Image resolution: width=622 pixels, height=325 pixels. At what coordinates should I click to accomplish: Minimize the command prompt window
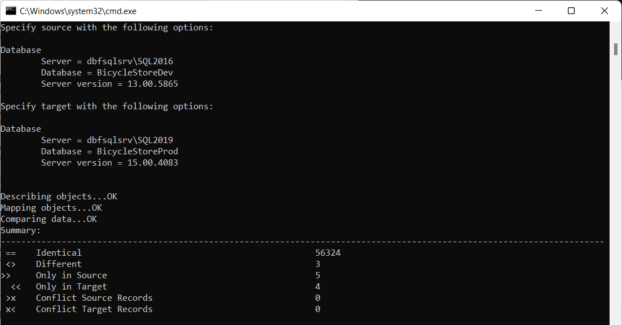tap(538, 10)
